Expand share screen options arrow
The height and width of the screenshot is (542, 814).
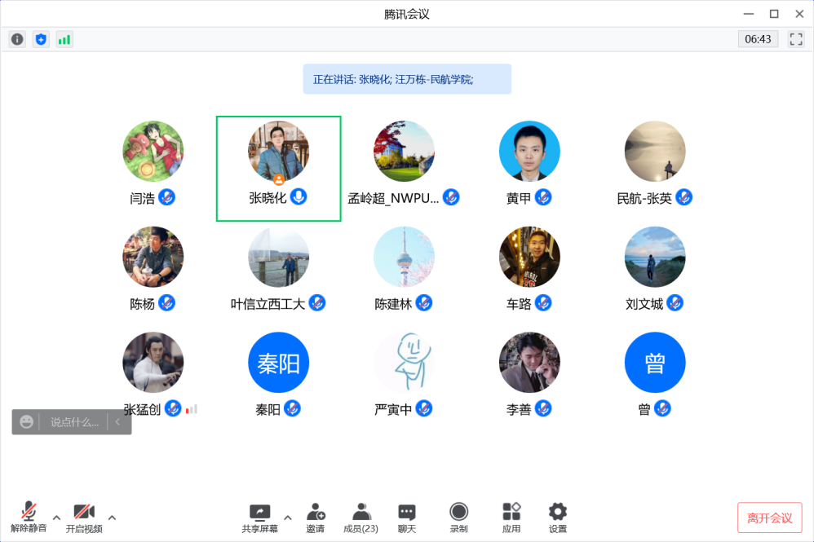coord(287,517)
